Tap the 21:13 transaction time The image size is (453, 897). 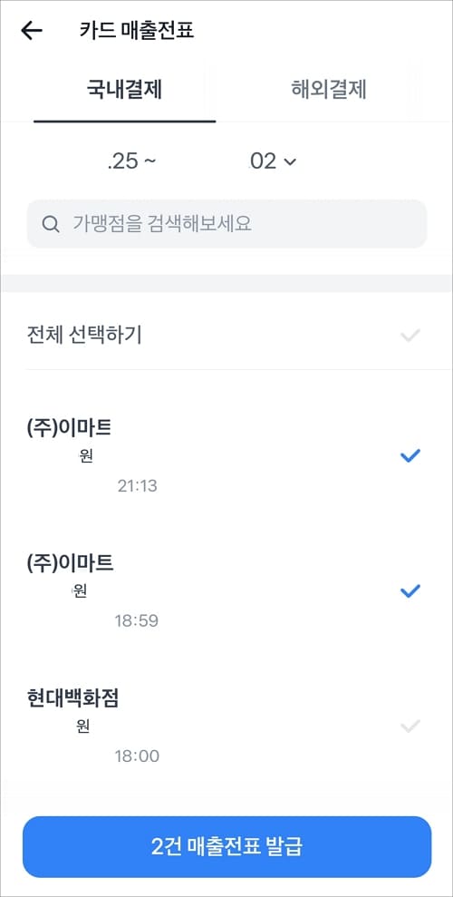click(137, 485)
